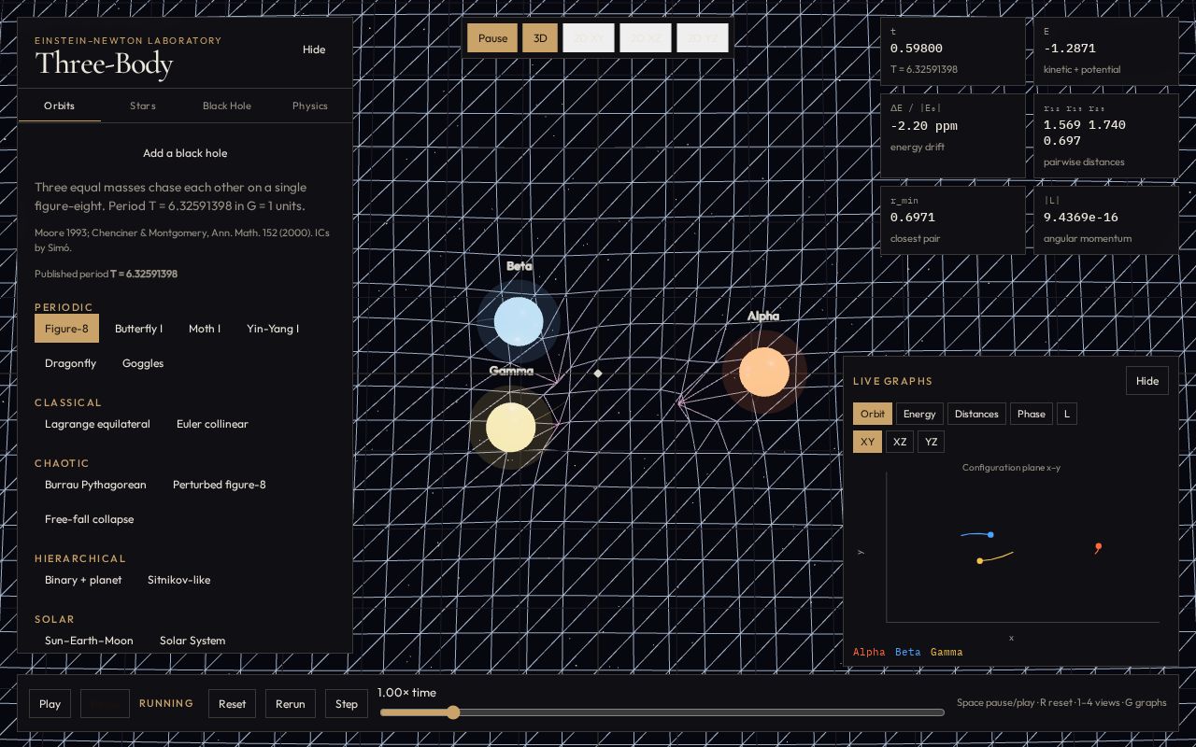Switch to the 2D YZ view
This screenshot has width=1196, height=747.
(x=703, y=38)
